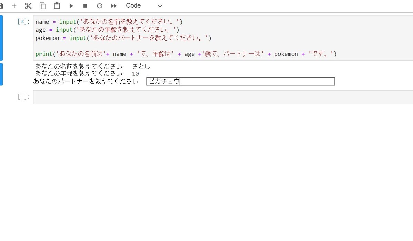Click the age input code line
The height and width of the screenshot is (241, 413).
(108, 30)
